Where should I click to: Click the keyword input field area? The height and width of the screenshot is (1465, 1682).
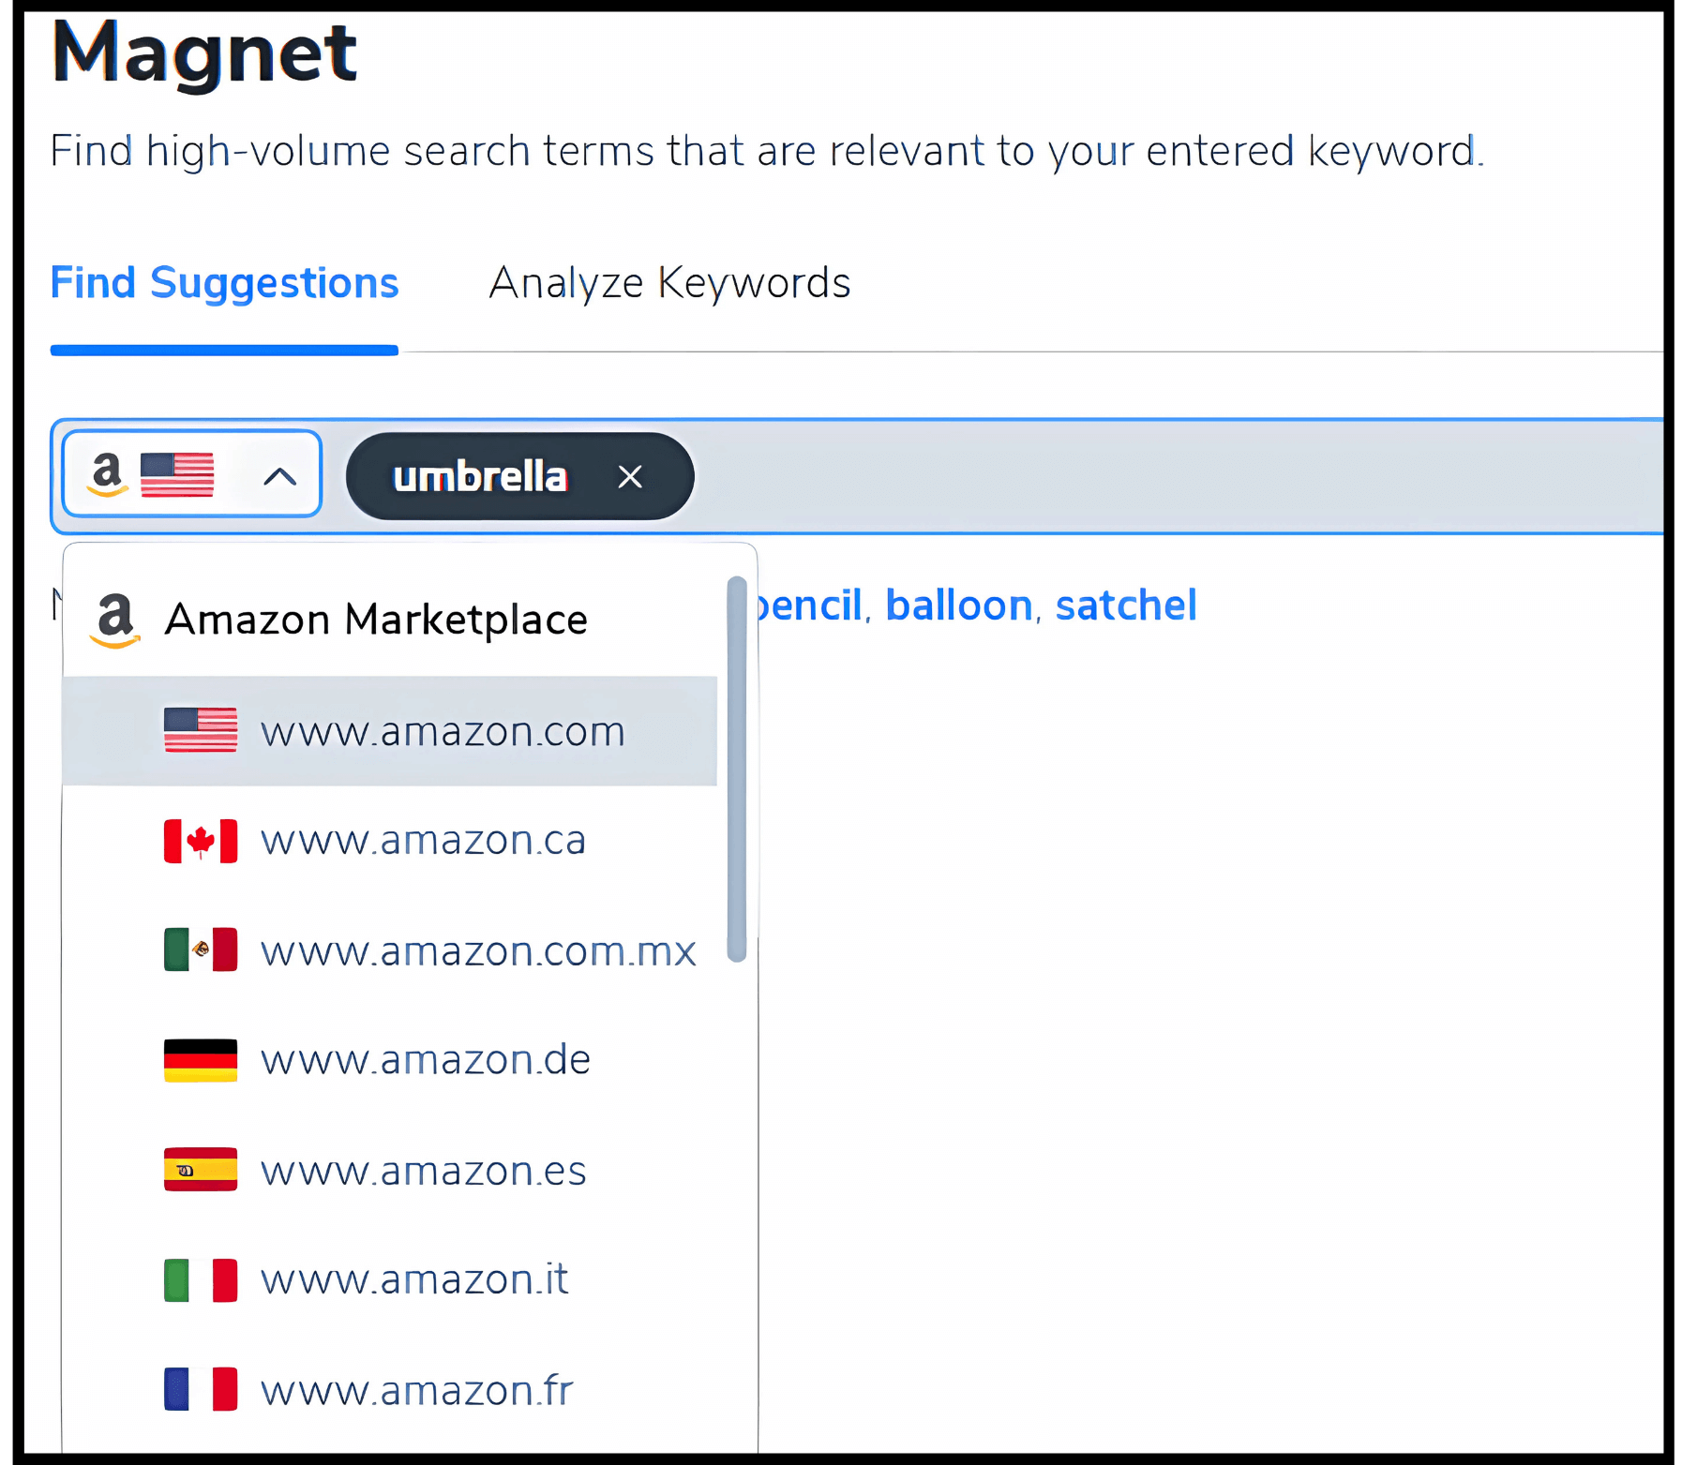click(x=1125, y=477)
